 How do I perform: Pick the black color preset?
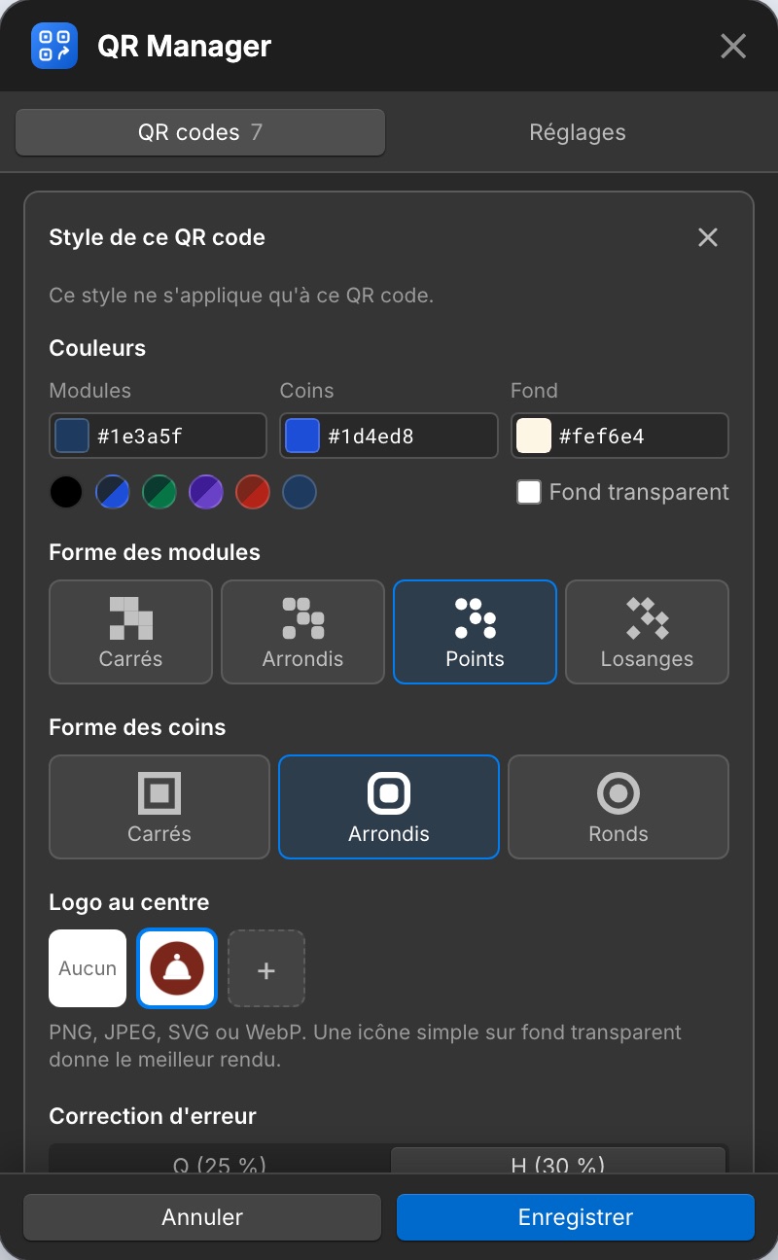click(66, 492)
